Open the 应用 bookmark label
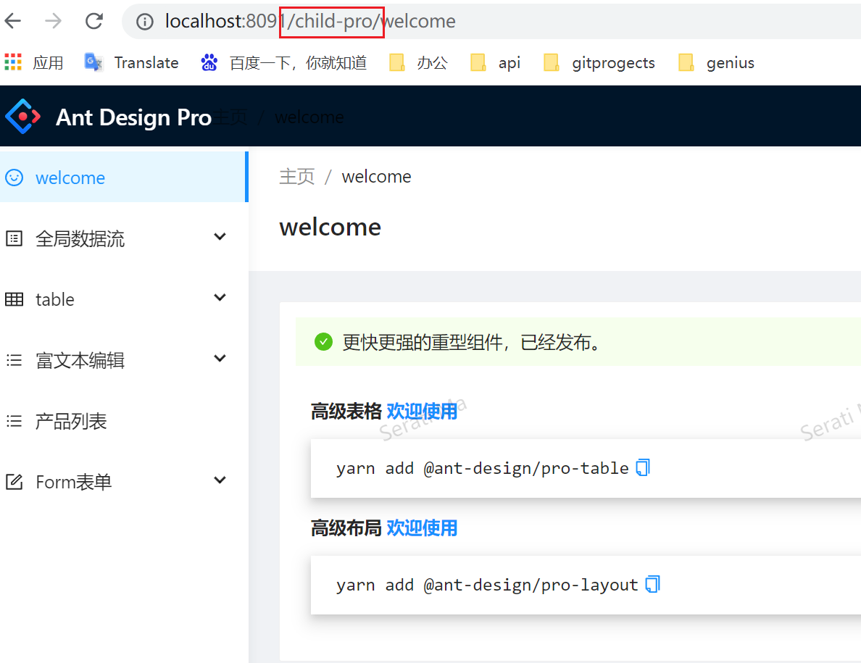Image resolution: width=861 pixels, height=663 pixels. point(49,62)
